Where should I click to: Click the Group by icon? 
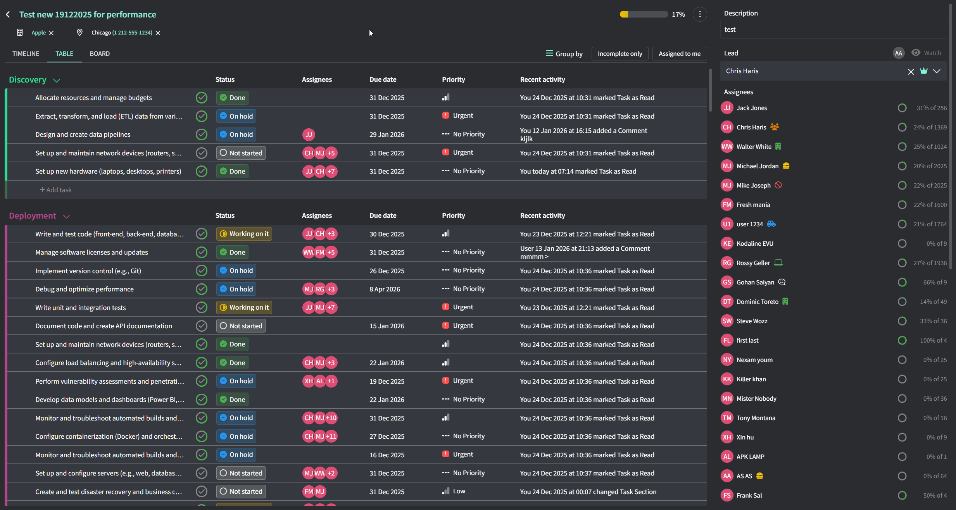point(549,53)
